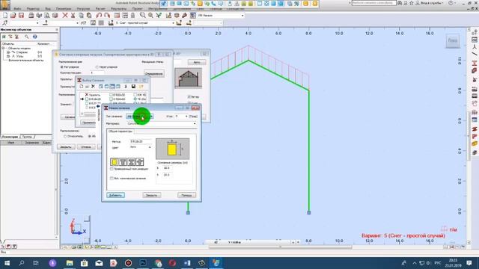
Task: Click the Zoom window magnifier icon
Action: pyautogui.click(x=143, y=15)
